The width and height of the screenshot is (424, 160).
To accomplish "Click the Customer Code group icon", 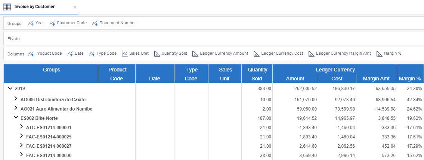I will (x=52, y=23).
